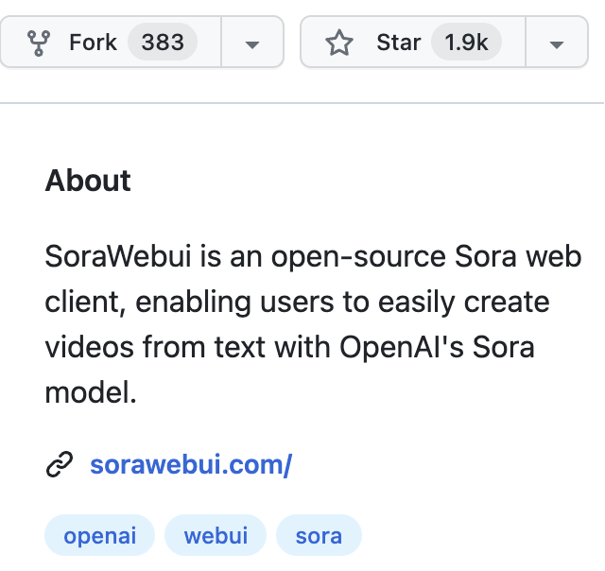Click "Sora web" at the first line's end
The width and height of the screenshot is (605, 571).
518,256
